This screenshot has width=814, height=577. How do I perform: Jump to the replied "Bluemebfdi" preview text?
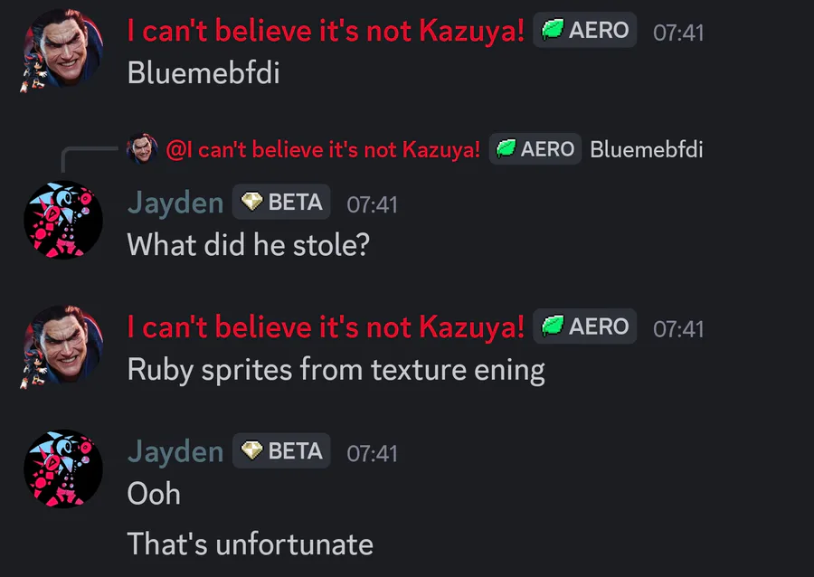coord(646,149)
